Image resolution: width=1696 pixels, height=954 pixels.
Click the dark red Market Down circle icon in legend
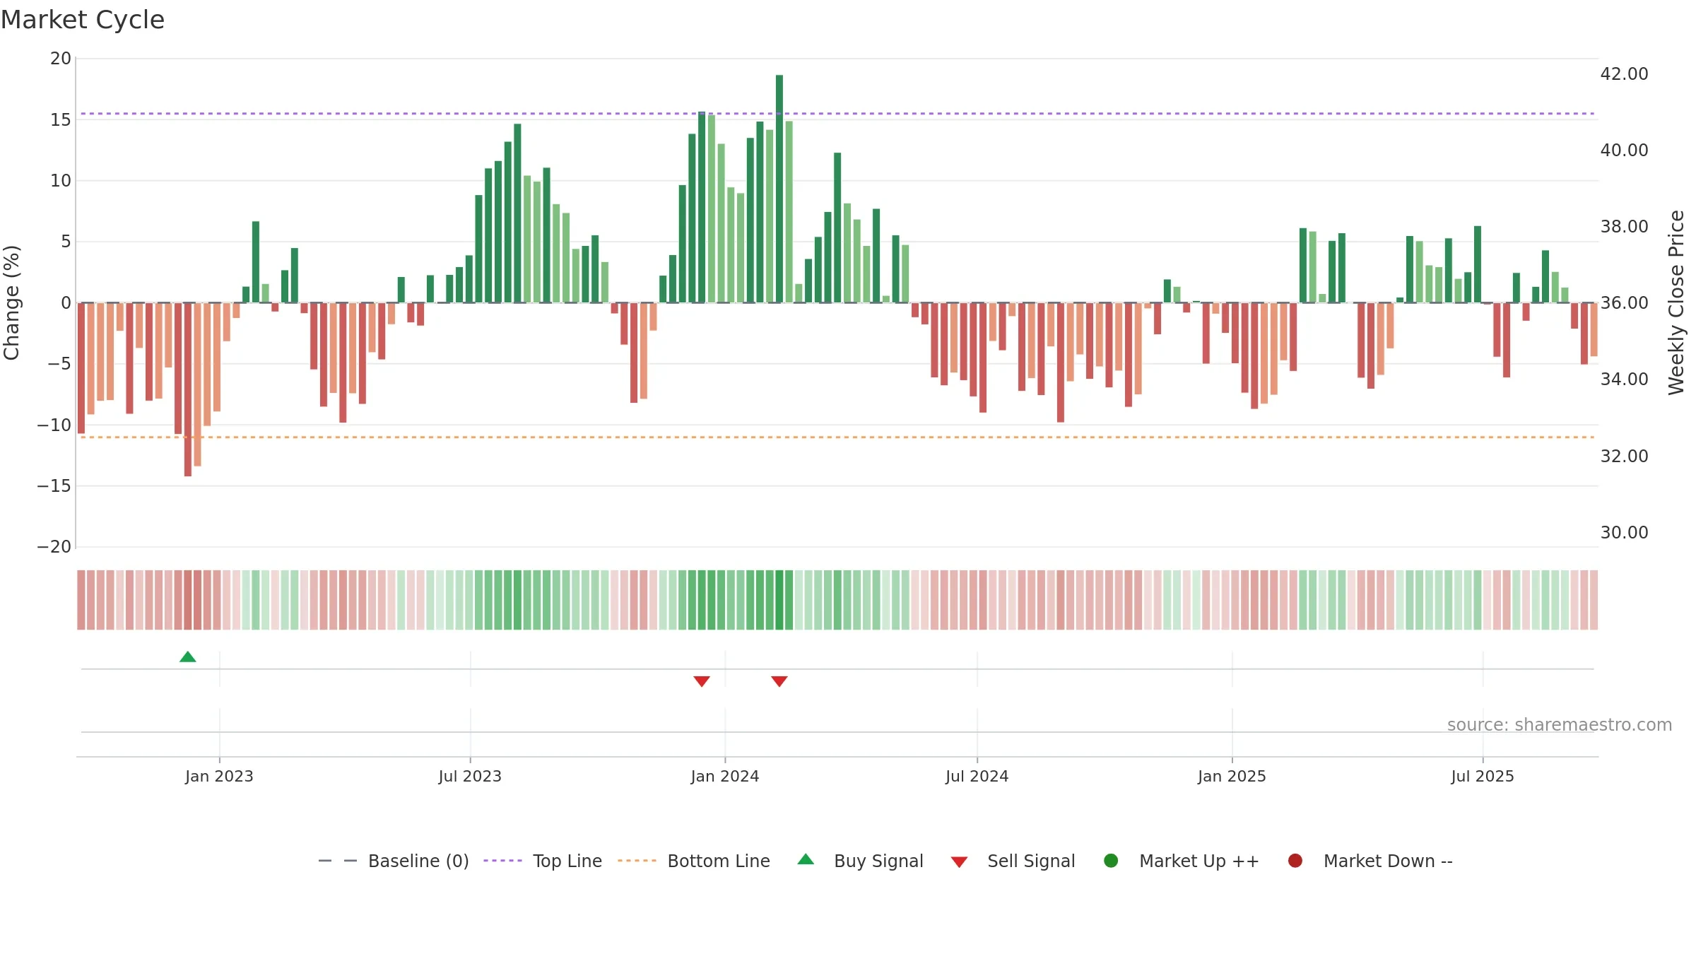1295,861
